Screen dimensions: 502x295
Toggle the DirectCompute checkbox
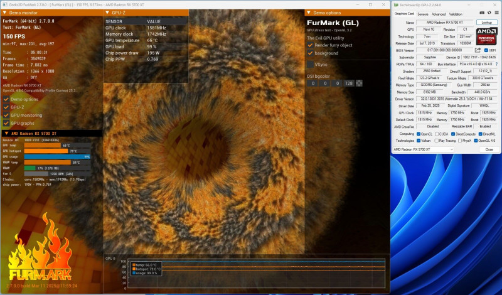pyautogui.click(x=453, y=134)
